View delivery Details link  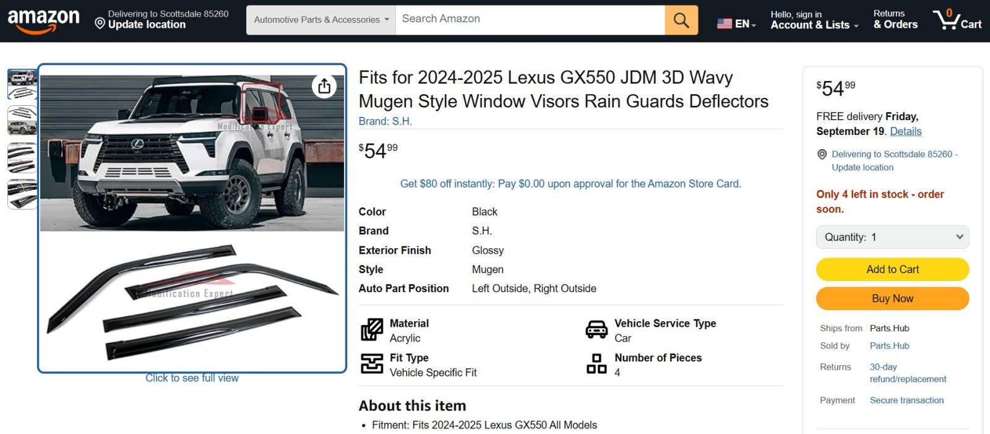905,131
